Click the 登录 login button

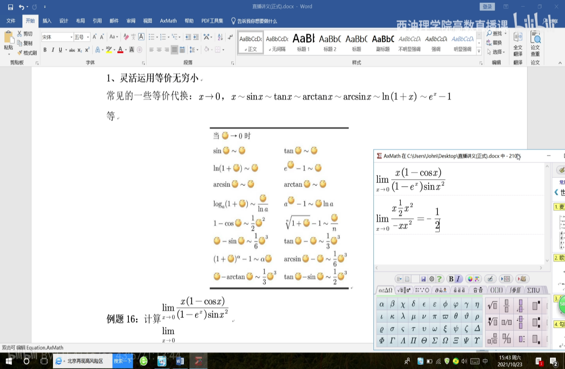(x=487, y=7)
